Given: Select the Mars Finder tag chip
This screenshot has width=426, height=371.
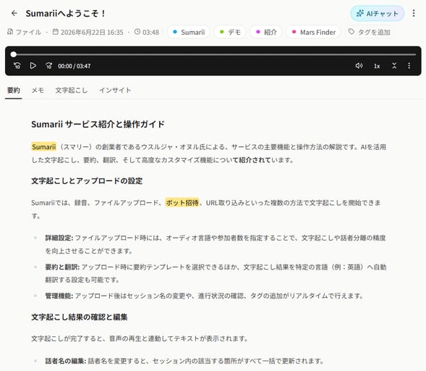Looking at the screenshot, I should 313,32.
